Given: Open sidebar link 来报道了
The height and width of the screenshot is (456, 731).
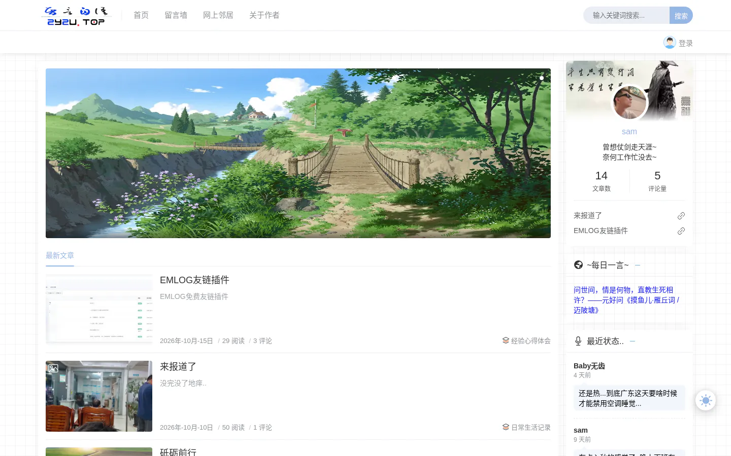Looking at the screenshot, I should tap(588, 216).
